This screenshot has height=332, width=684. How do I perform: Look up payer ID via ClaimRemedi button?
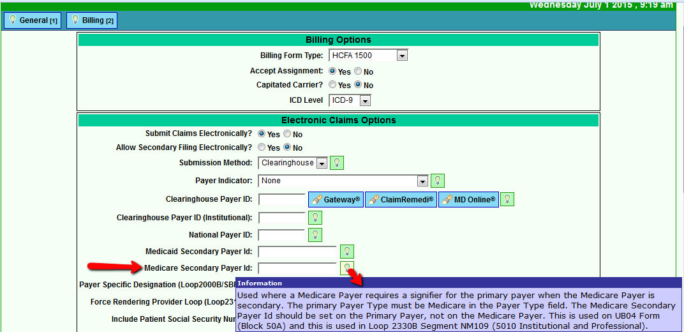[x=401, y=199]
